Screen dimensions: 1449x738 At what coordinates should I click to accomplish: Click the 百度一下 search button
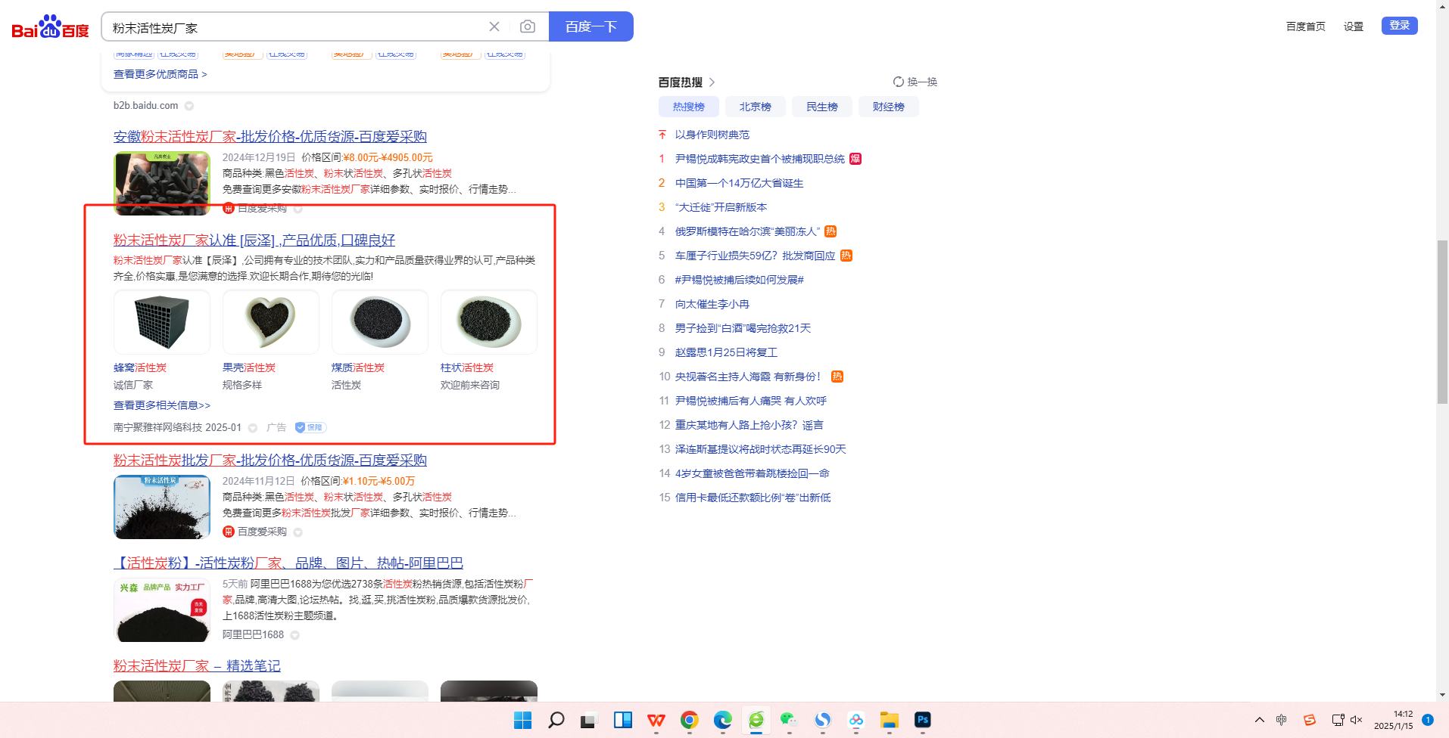[591, 27]
